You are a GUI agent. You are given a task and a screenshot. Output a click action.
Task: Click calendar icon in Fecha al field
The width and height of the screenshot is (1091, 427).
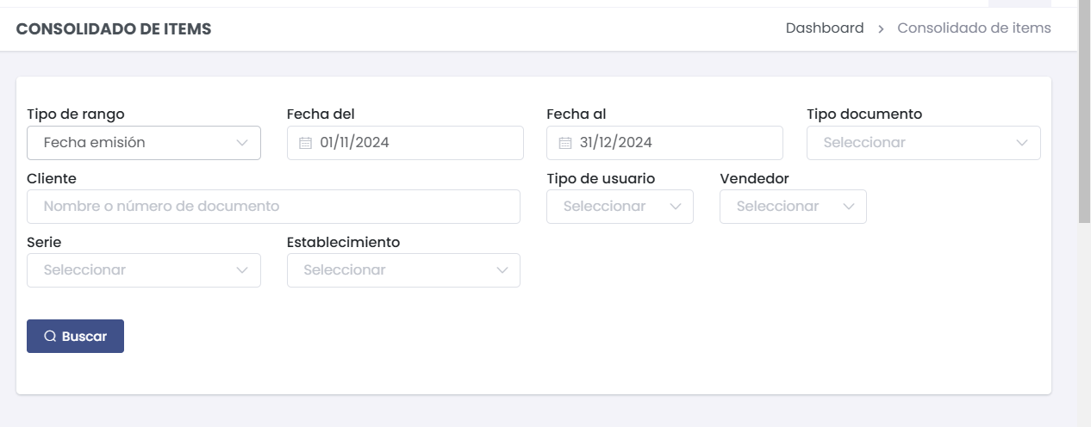click(x=565, y=143)
